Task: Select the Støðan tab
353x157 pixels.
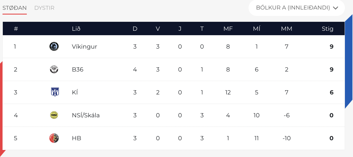Action: point(15,8)
